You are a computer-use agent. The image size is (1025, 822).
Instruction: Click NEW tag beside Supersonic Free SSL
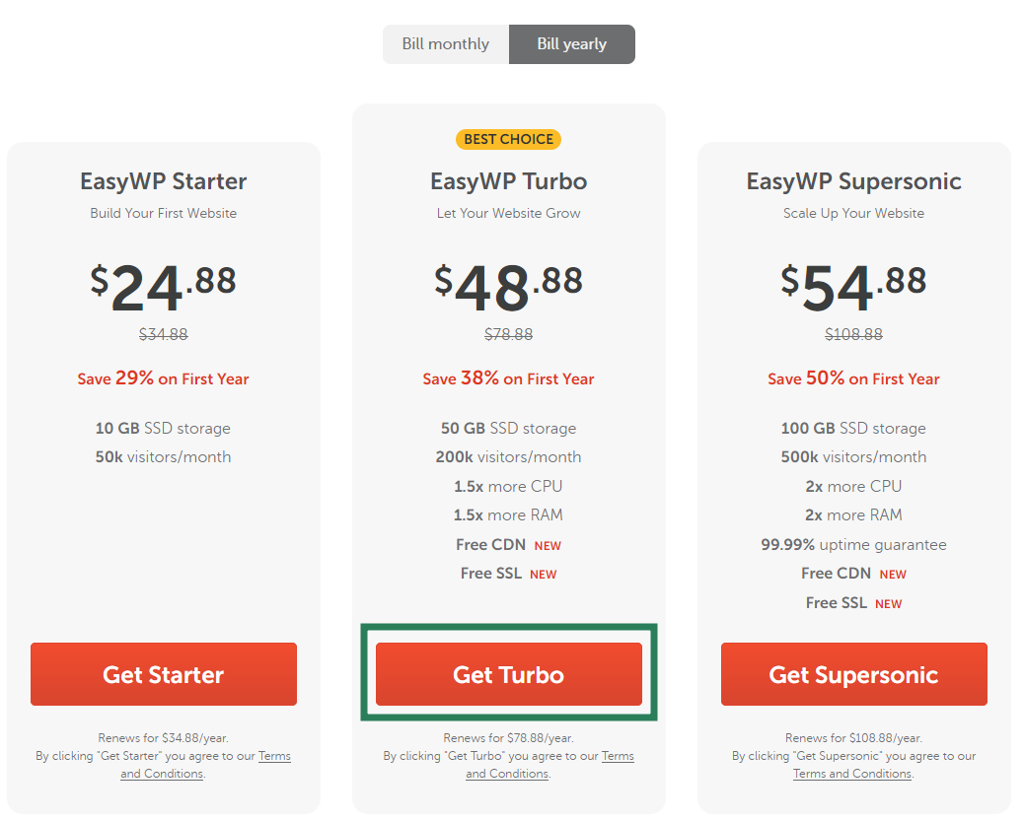[889, 604]
